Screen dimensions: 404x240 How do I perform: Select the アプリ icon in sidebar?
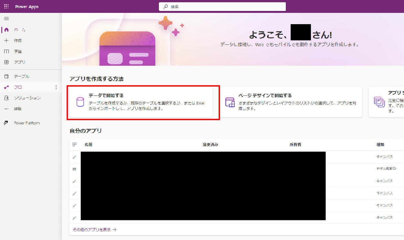click(6, 62)
